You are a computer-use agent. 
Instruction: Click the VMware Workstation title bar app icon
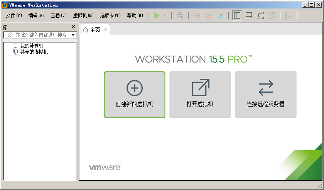click(5, 5)
